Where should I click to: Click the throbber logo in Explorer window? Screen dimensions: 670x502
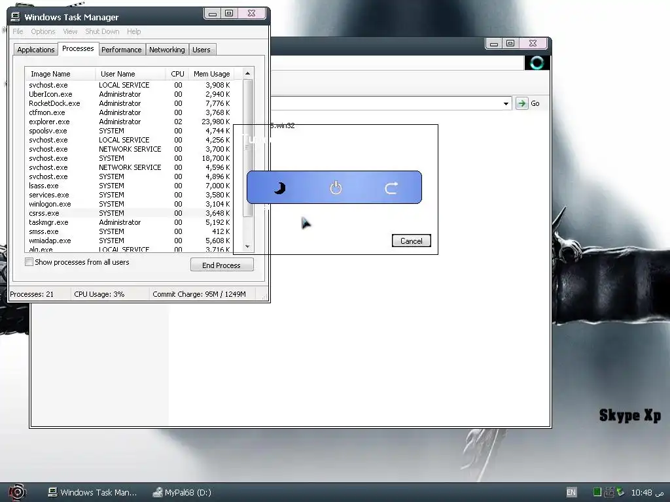[x=537, y=63]
